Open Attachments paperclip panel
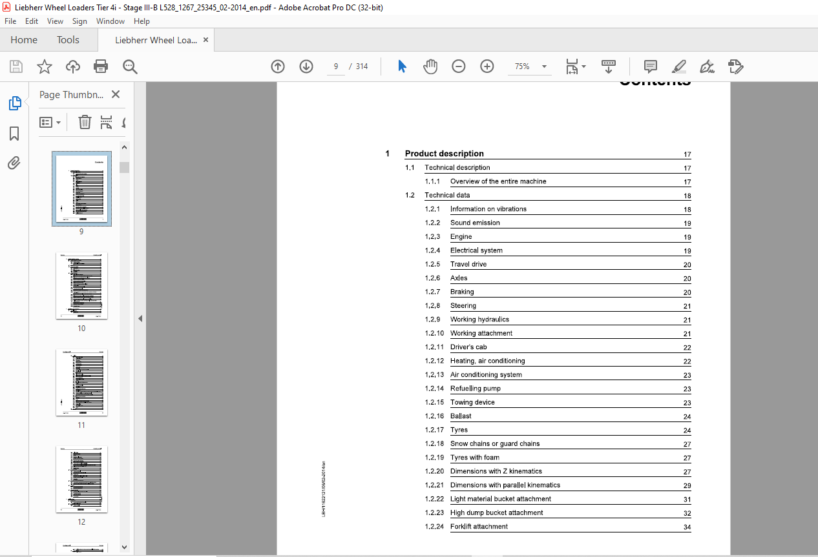818x557 pixels. click(x=14, y=163)
